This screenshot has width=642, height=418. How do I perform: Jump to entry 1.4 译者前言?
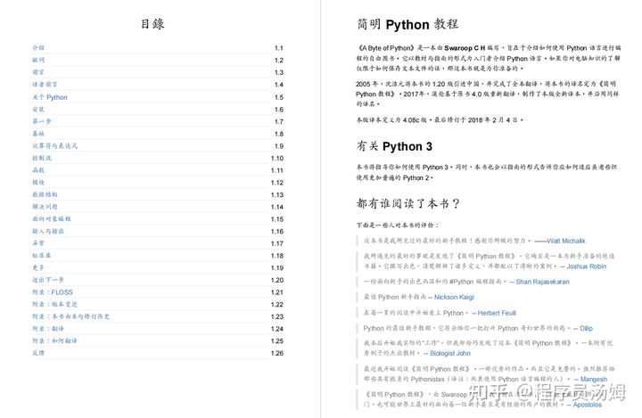(45, 85)
